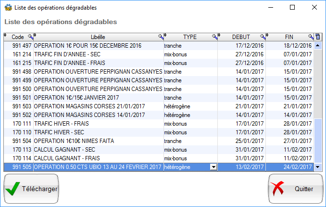
Task: Select the OPERATION MAGASINS CORSES 21/01/2017 row
Action: [96, 106]
